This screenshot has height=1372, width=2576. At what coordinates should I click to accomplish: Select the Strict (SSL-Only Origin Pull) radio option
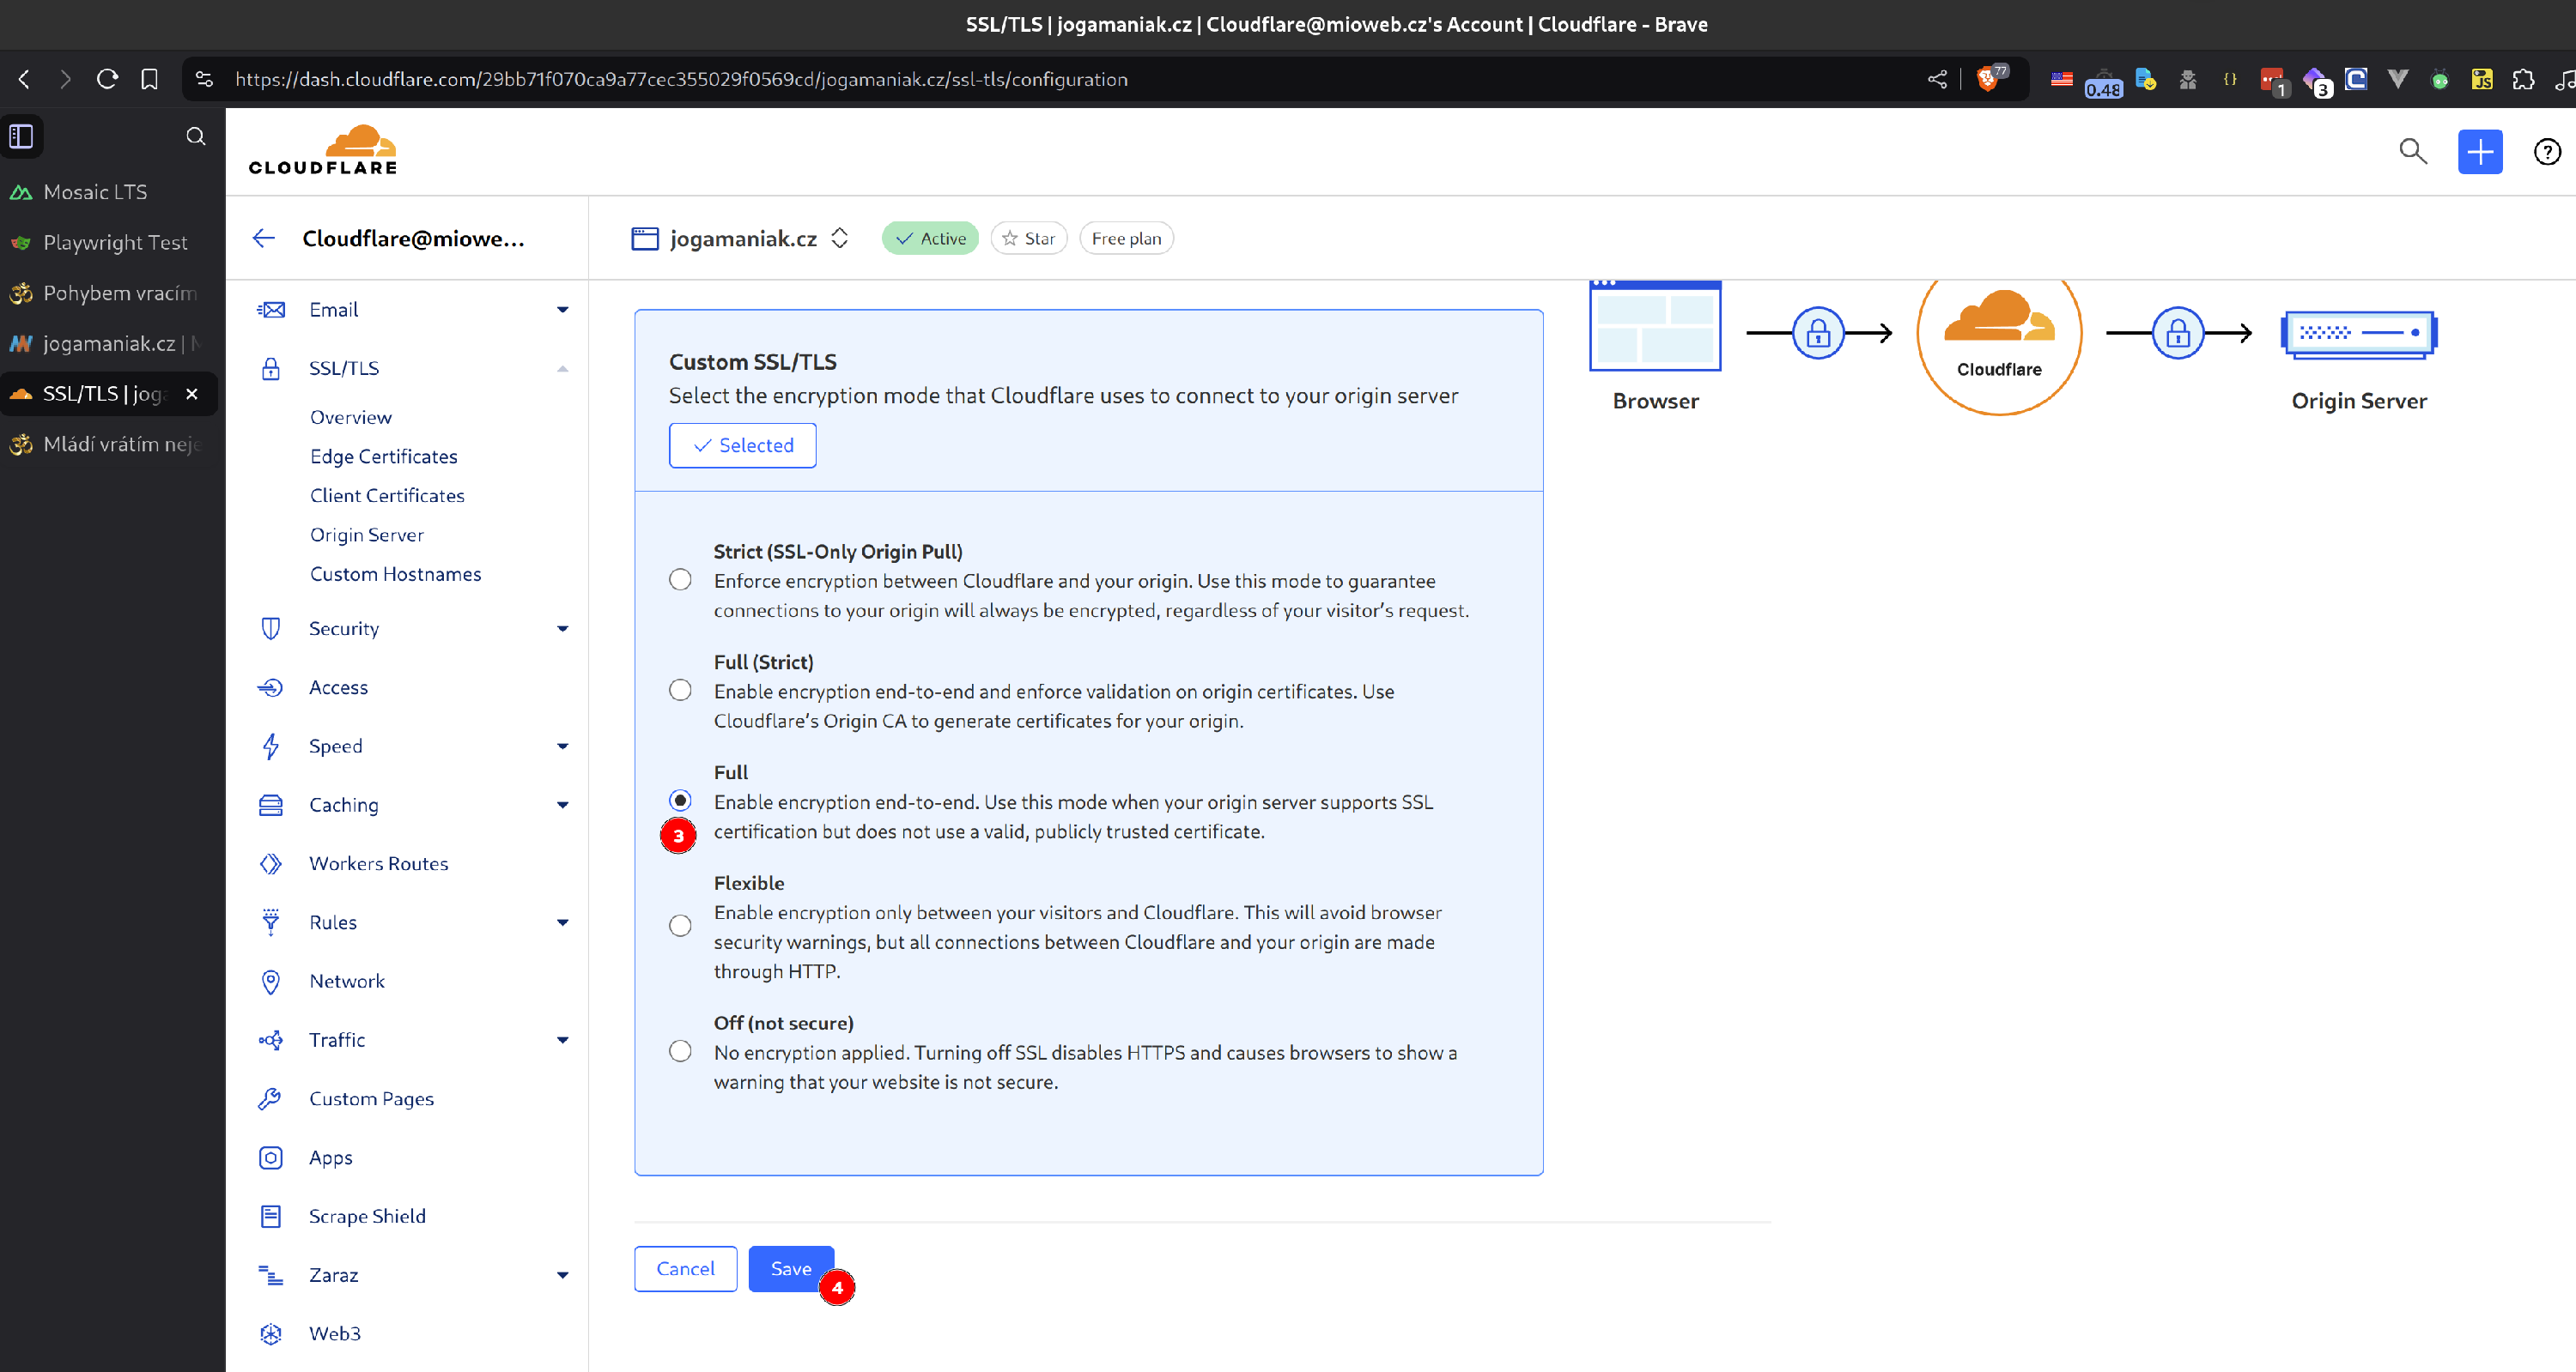click(680, 579)
